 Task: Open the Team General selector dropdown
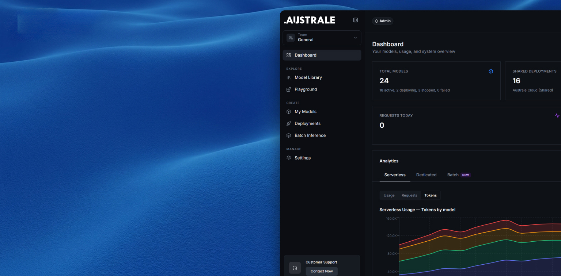322,38
